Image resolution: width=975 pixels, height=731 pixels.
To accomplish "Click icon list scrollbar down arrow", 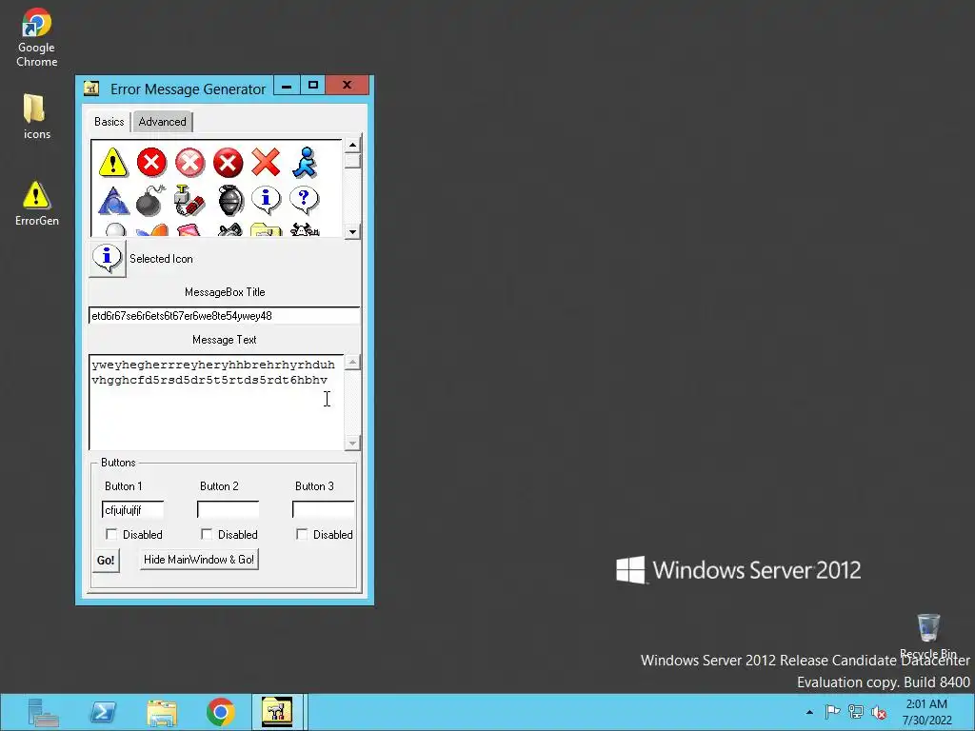I will click(x=352, y=232).
